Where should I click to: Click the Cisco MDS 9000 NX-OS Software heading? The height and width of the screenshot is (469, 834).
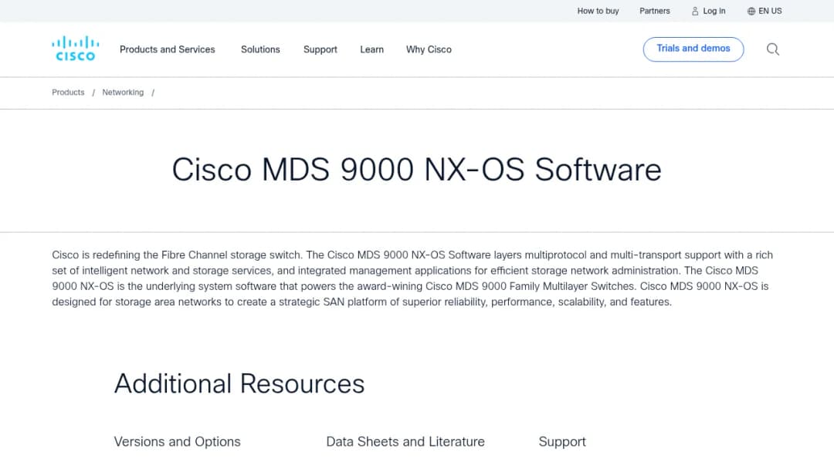click(x=416, y=170)
